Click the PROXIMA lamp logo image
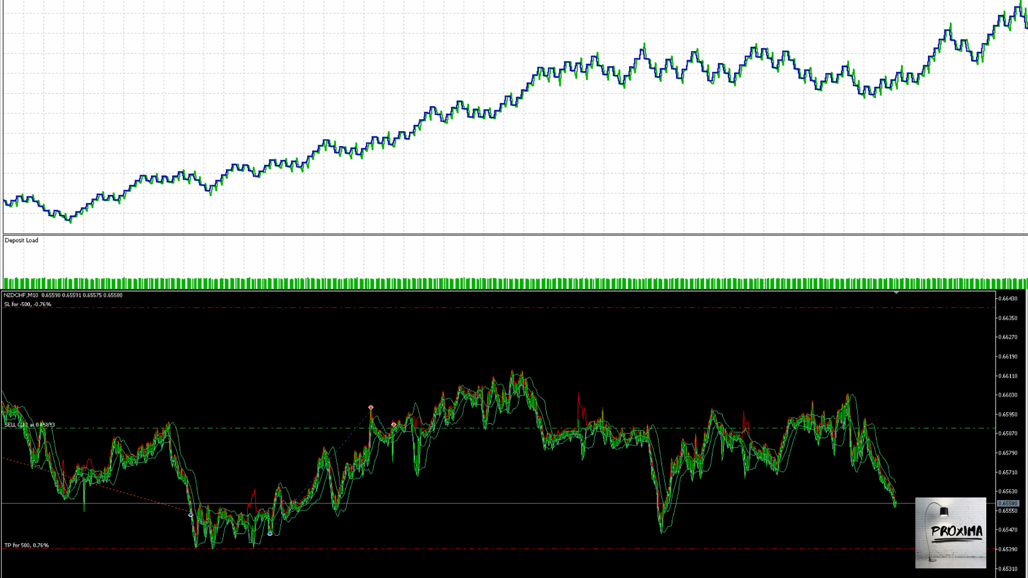1028x578 pixels. pos(950,533)
